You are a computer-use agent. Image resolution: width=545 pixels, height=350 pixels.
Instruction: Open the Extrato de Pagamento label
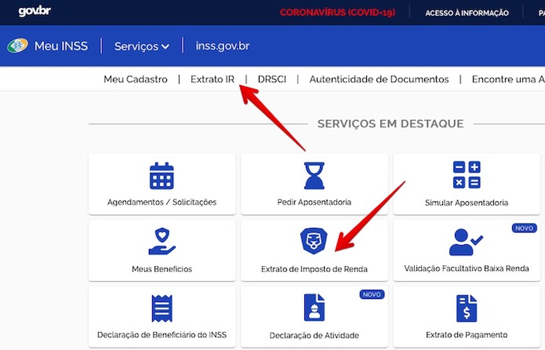[466, 335]
